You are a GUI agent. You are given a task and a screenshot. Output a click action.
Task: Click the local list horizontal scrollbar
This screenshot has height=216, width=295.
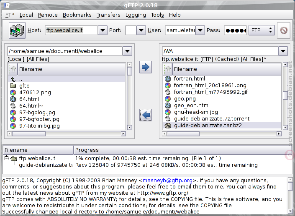point(67,134)
